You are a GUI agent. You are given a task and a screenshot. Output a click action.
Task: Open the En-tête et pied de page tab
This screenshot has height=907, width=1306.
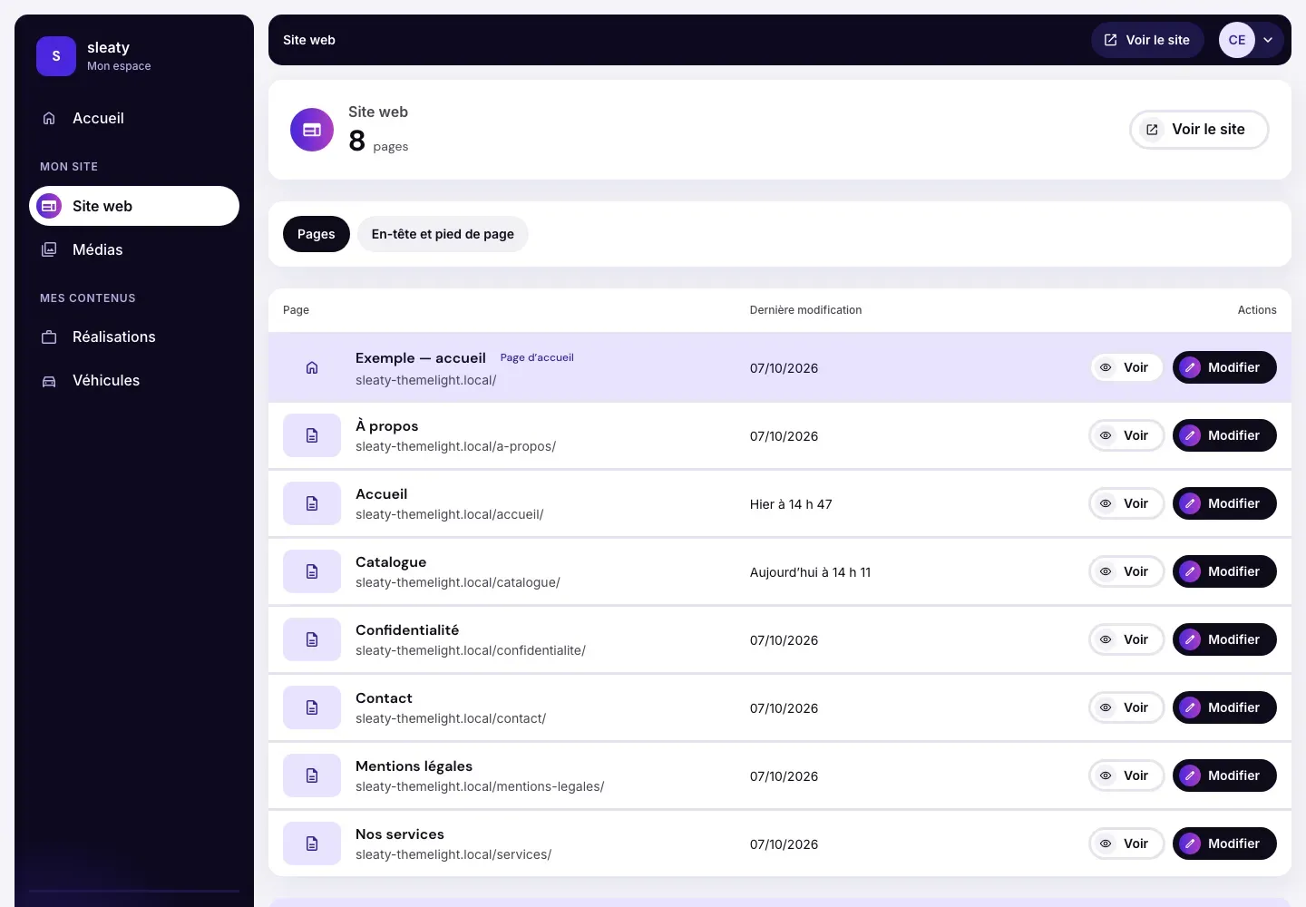click(443, 234)
